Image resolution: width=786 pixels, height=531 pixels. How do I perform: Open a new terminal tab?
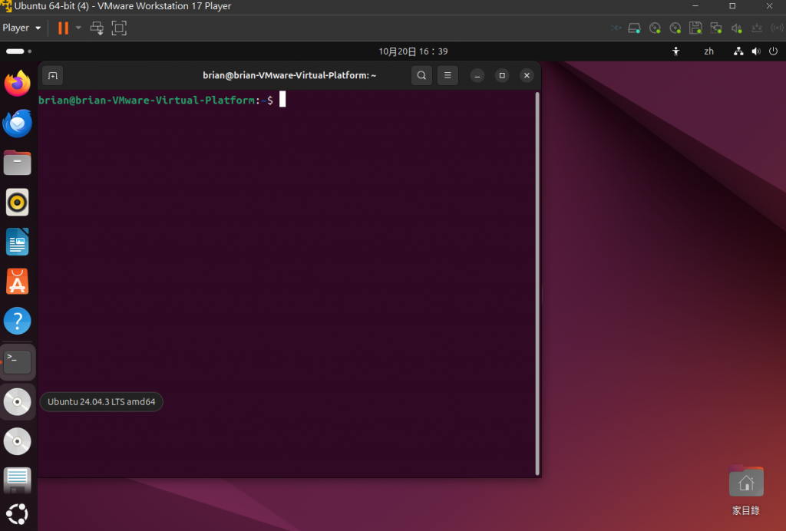tap(53, 76)
